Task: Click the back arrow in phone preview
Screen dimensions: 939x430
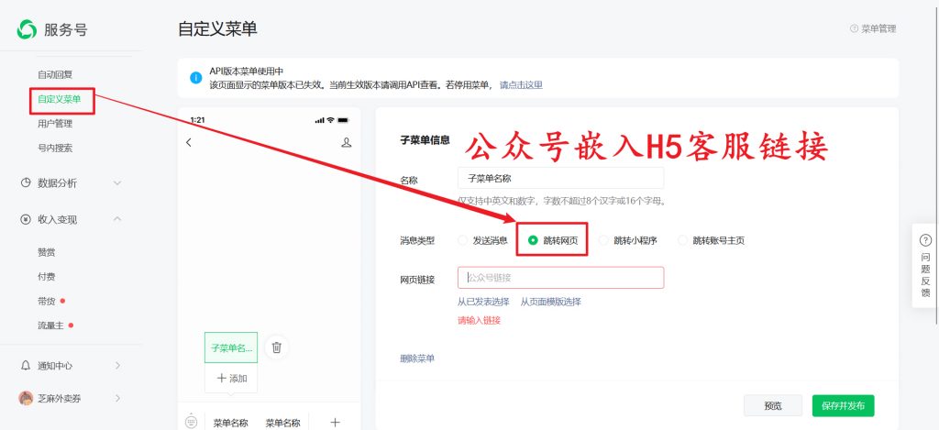Action: [189, 142]
